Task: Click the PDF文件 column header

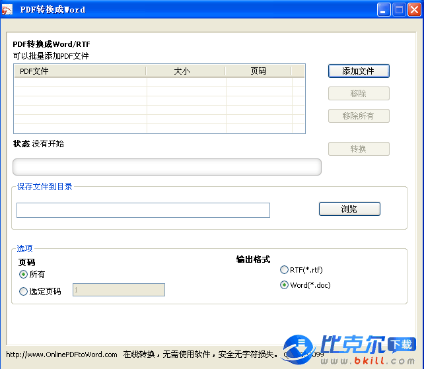Action: [80, 71]
